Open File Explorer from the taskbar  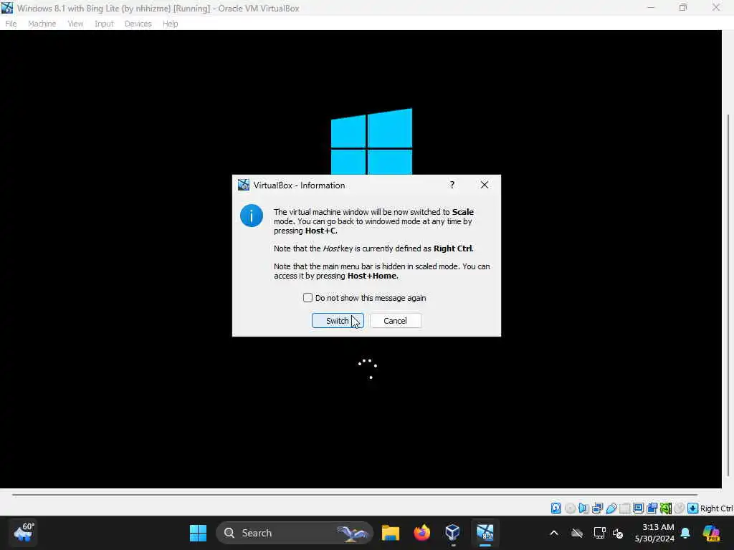tap(391, 533)
